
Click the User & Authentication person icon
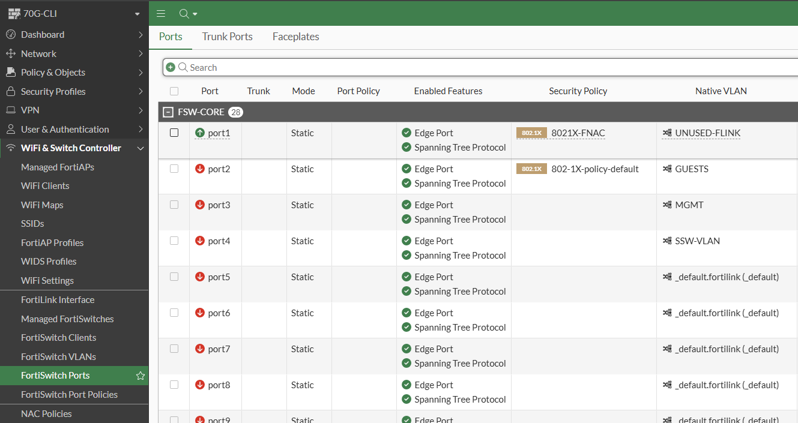(10, 129)
